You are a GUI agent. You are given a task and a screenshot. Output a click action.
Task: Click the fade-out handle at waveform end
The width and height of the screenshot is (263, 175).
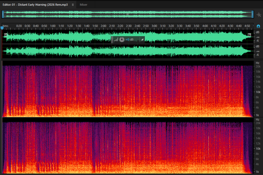click(249, 35)
